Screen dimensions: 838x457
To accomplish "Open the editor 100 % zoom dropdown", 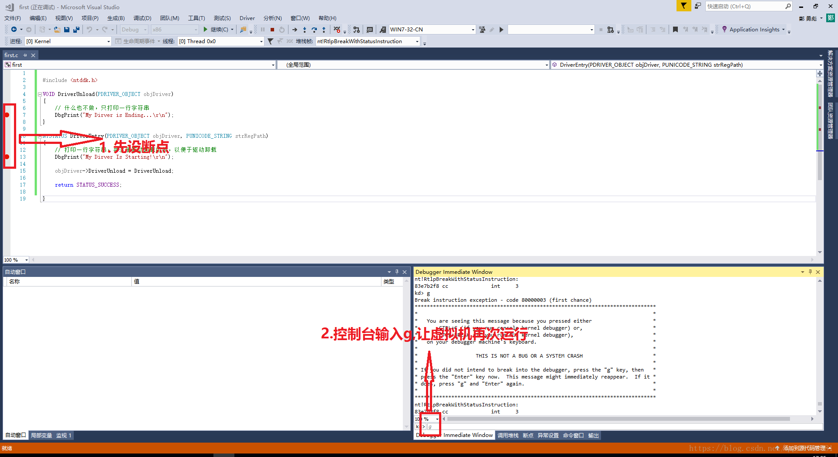I will 26,260.
